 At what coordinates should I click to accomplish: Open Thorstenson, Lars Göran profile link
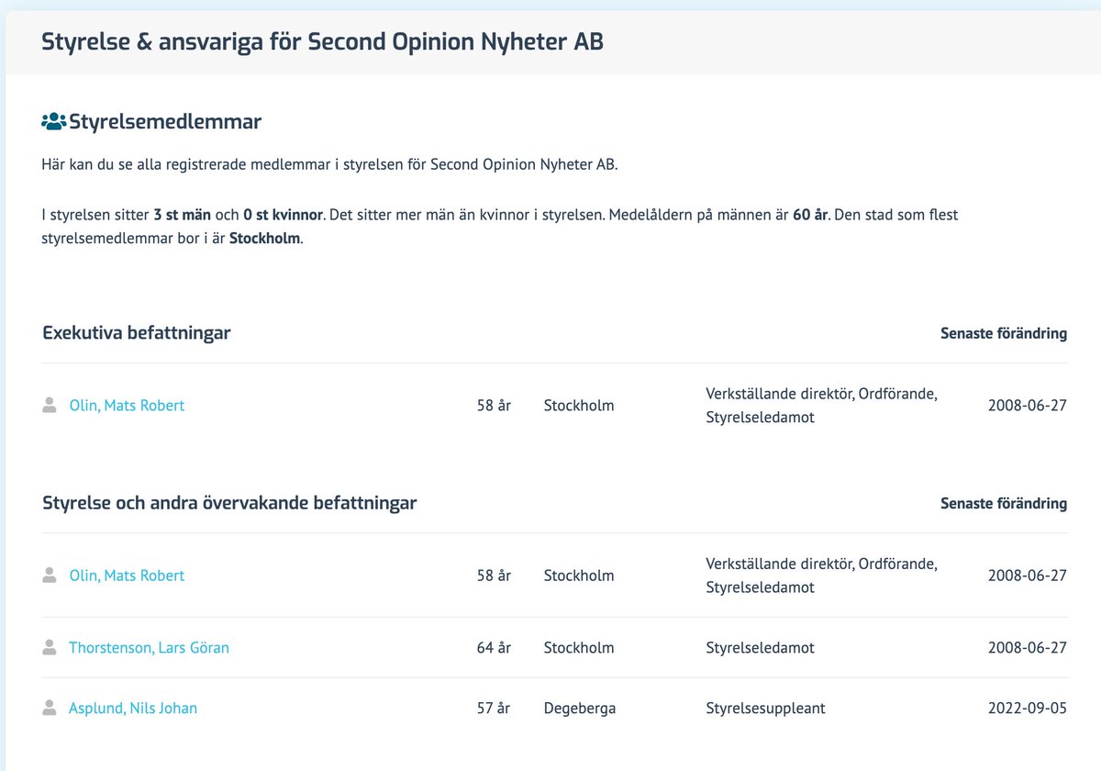point(149,648)
